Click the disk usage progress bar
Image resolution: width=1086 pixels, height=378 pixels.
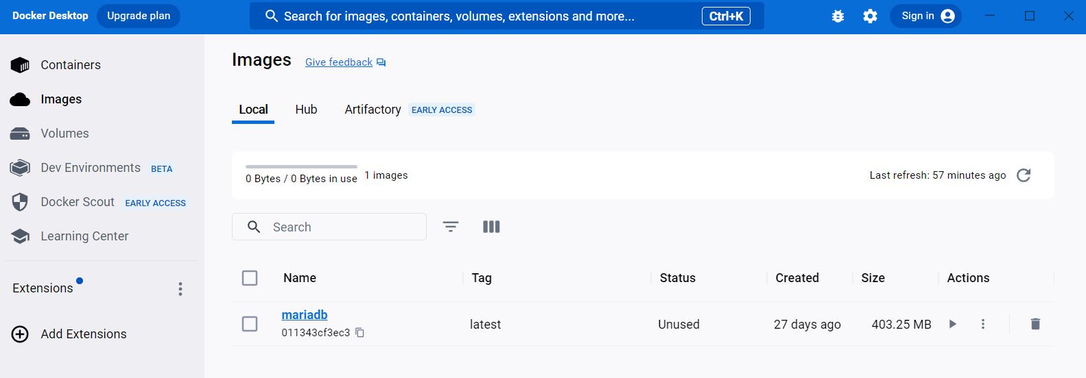pyautogui.click(x=301, y=166)
